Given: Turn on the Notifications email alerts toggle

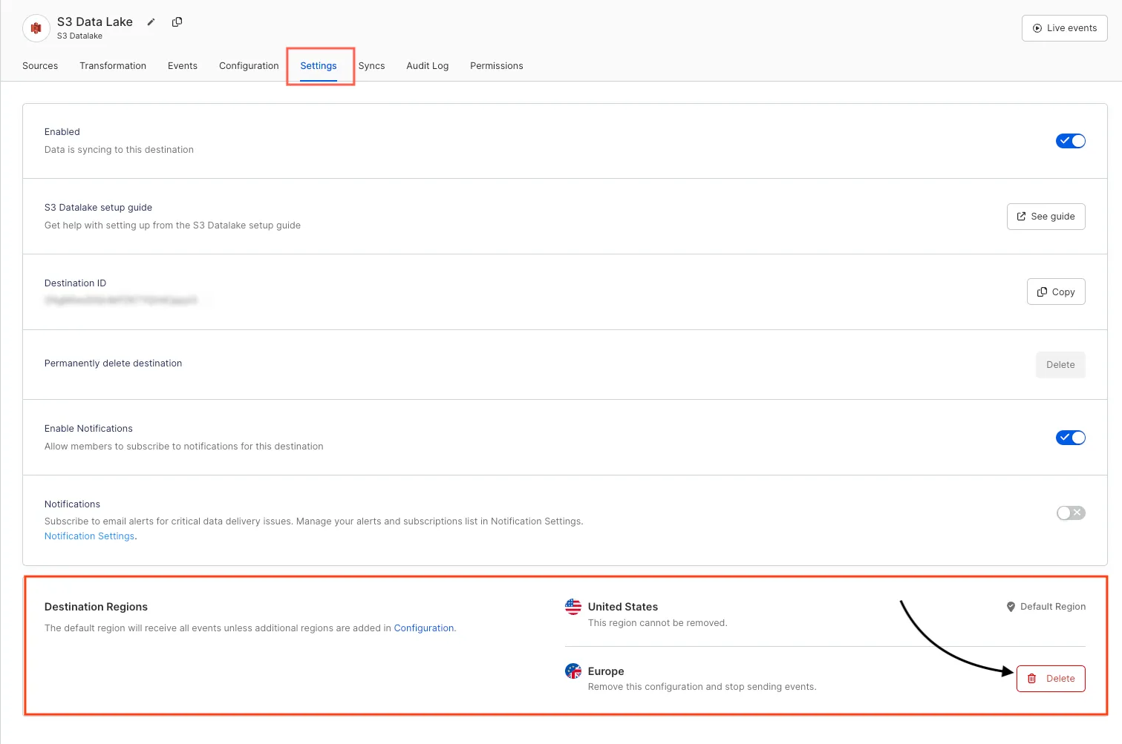Looking at the screenshot, I should [x=1071, y=513].
